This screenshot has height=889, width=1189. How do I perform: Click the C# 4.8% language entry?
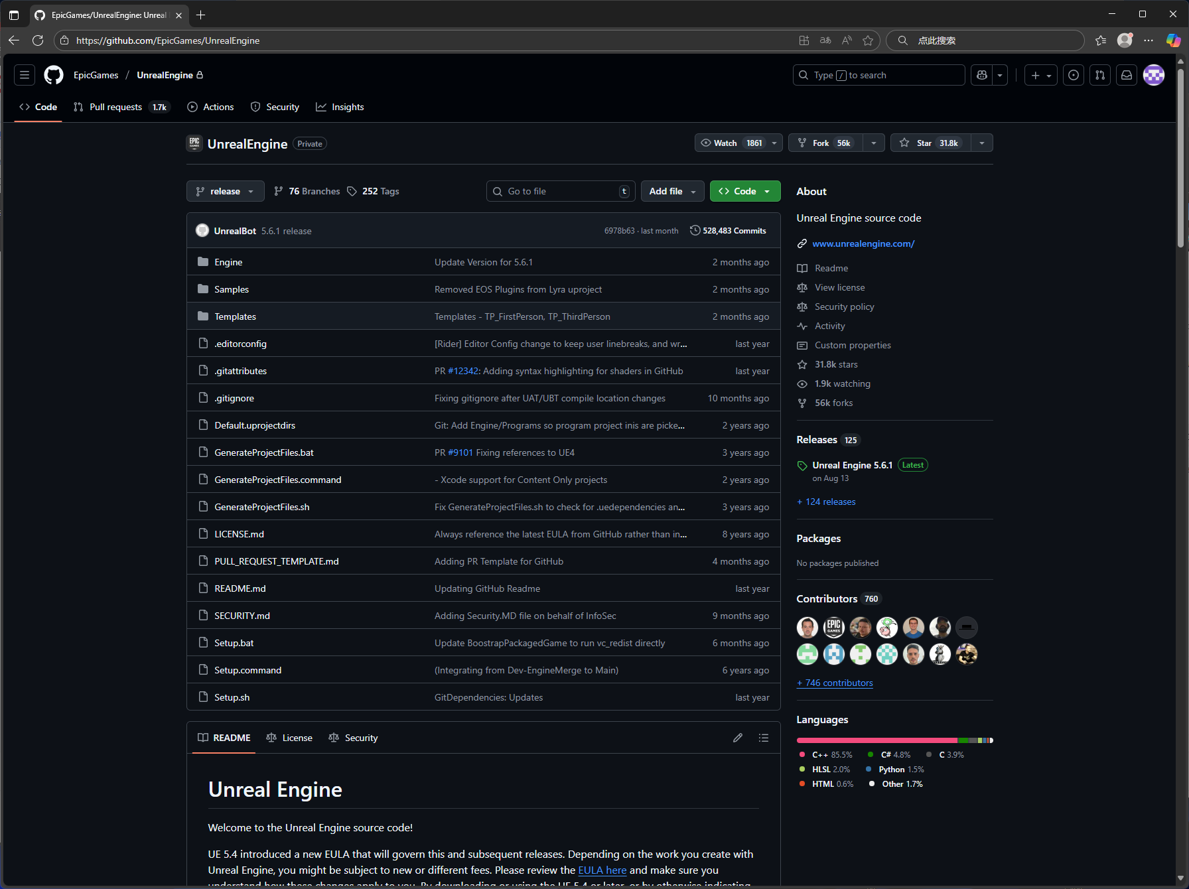(889, 755)
